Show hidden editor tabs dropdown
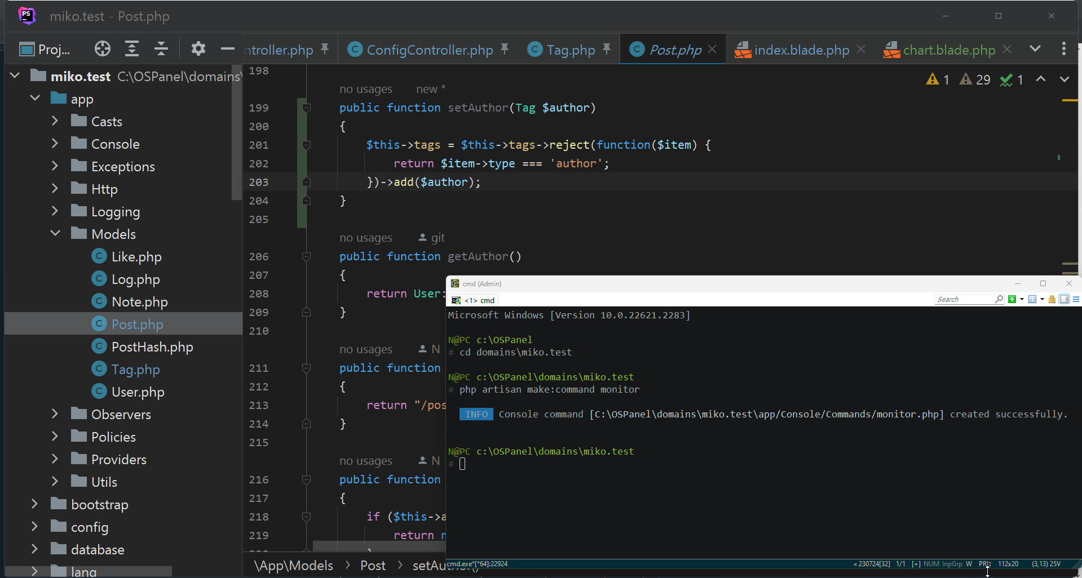This screenshot has height=578, width=1082. (1035, 49)
